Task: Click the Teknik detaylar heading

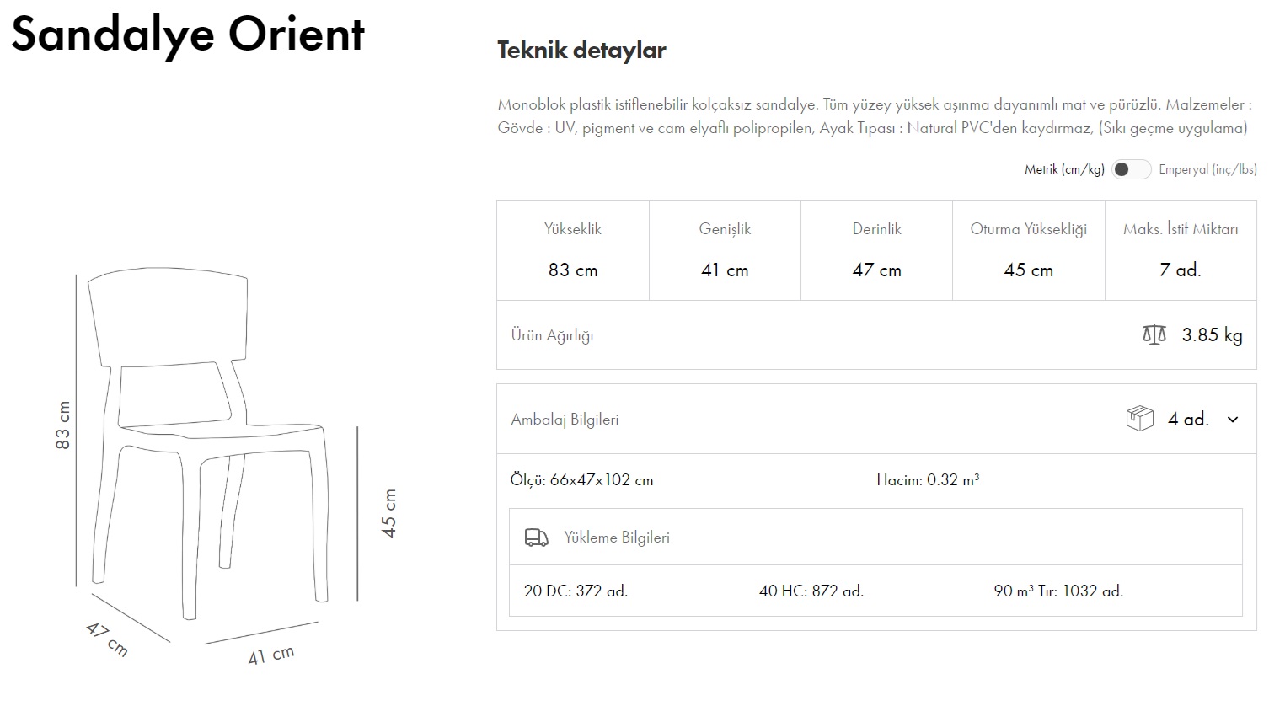Action: coord(581,51)
